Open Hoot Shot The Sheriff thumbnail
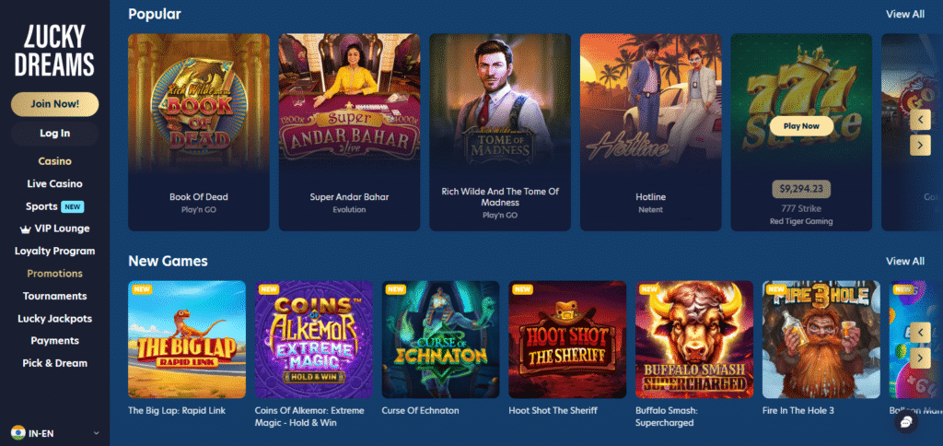The image size is (943, 446). tap(567, 339)
